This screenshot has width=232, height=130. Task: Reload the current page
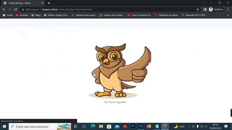[16, 9]
